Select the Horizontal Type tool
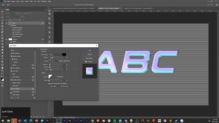Viewport: 219px width, 123px height. click(x=2, y=59)
